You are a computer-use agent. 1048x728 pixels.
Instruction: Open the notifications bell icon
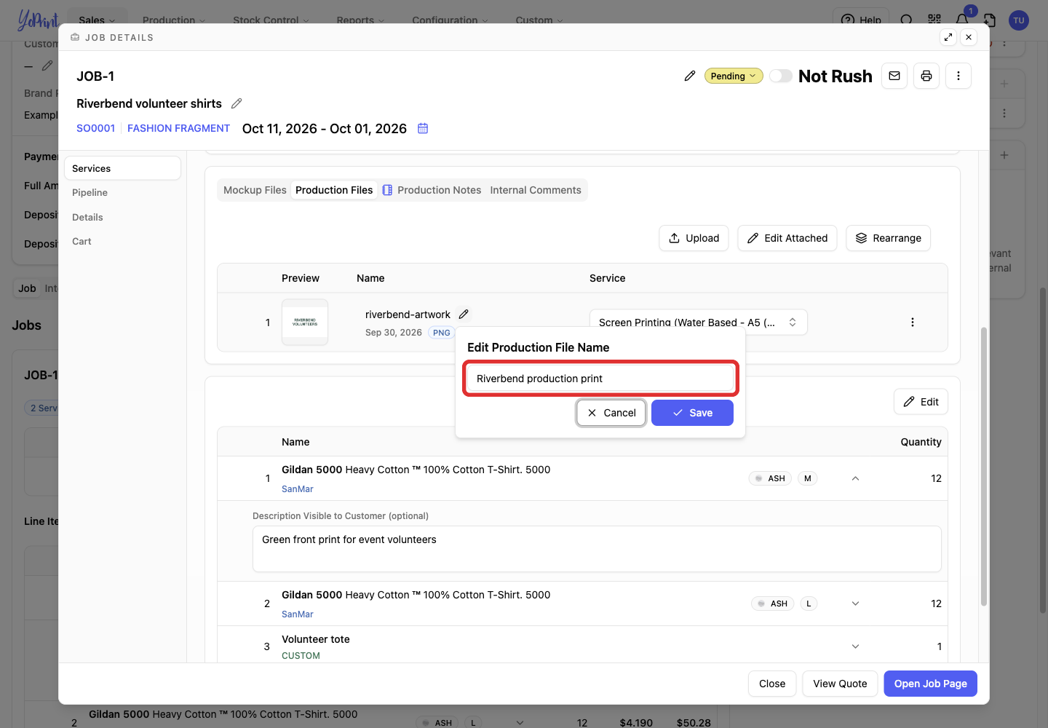962,20
